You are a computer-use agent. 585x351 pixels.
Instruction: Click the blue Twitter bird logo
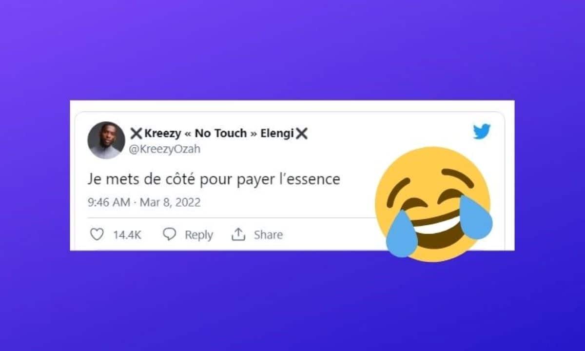point(482,132)
